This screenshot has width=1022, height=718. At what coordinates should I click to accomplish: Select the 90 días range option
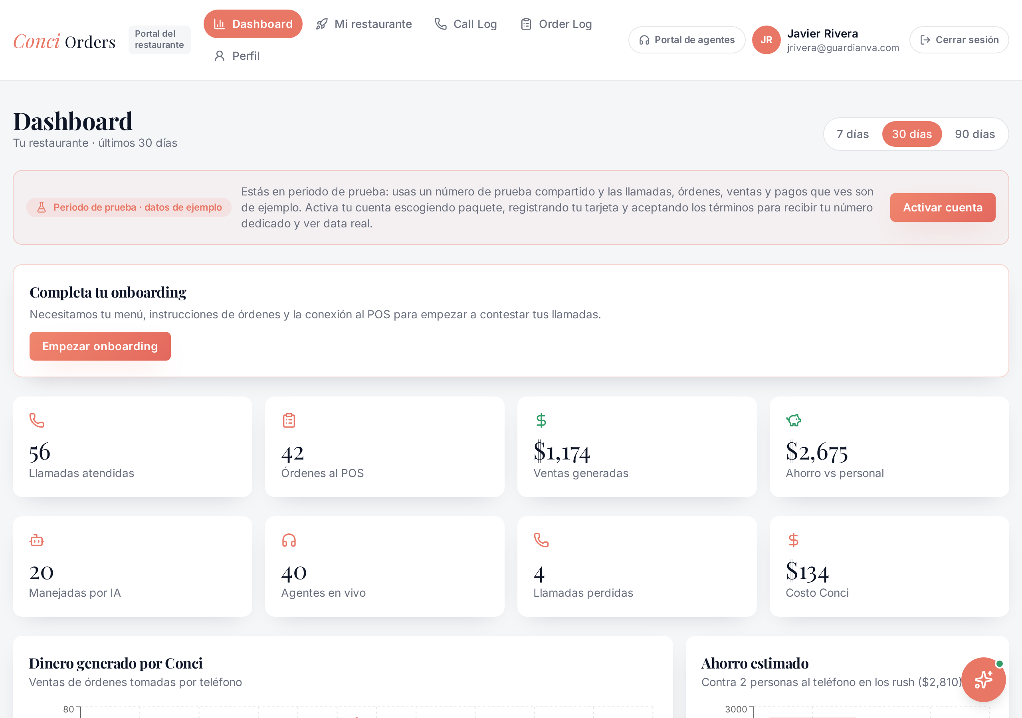tap(975, 134)
